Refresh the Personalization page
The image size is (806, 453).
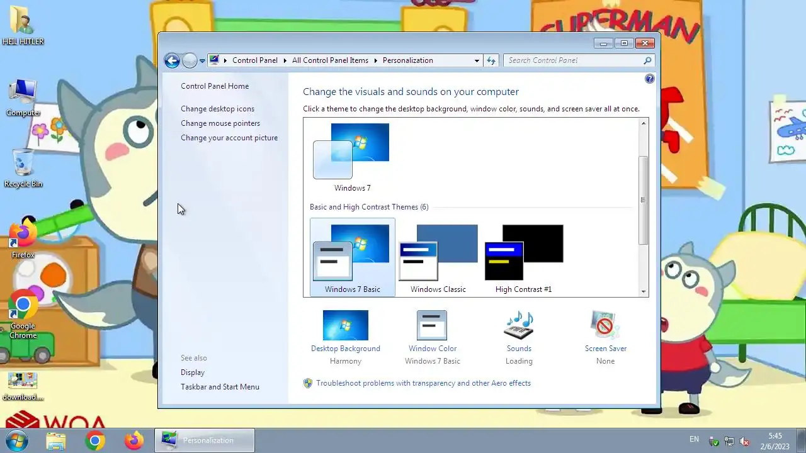491,60
